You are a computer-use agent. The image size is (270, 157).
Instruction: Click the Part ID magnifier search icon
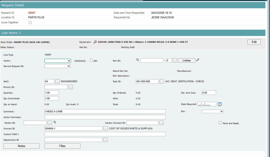tap(137, 60)
